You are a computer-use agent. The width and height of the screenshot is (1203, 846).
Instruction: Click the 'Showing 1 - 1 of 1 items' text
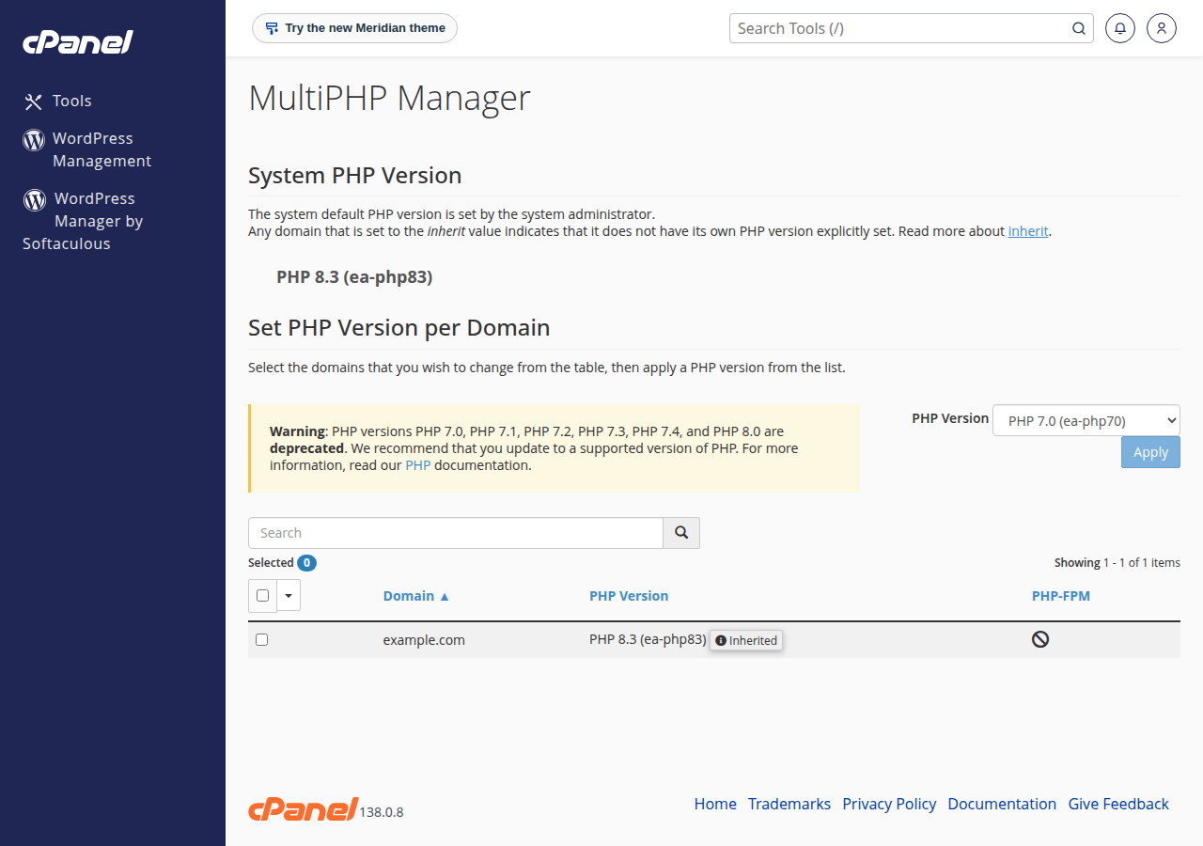(1117, 563)
